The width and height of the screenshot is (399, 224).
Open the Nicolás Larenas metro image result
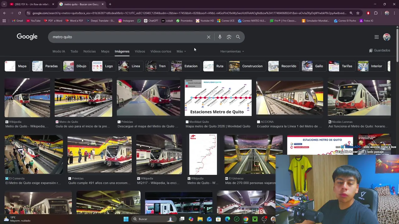click(359, 98)
